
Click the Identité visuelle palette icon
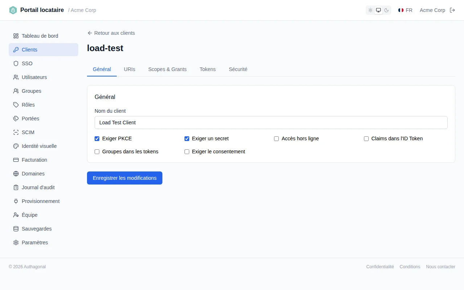[x=16, y=146]
